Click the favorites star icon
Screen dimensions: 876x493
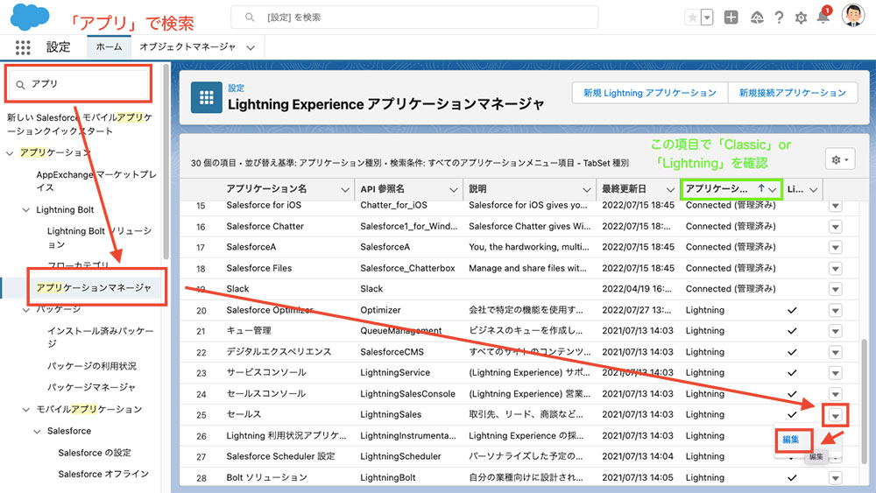692,18
